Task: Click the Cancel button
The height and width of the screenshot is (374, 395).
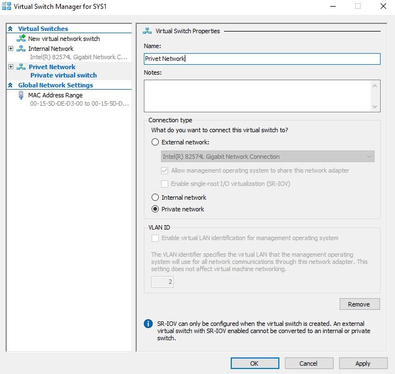Action: [x=309, y=363]
